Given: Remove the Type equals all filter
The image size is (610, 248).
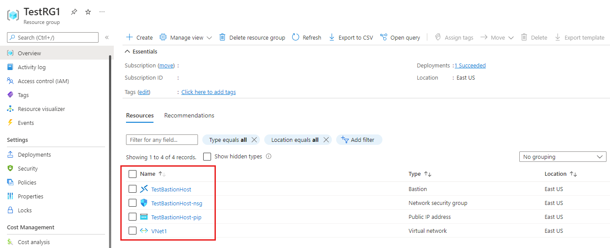Looking at the screenshot, I should click(x=254, y=140).
